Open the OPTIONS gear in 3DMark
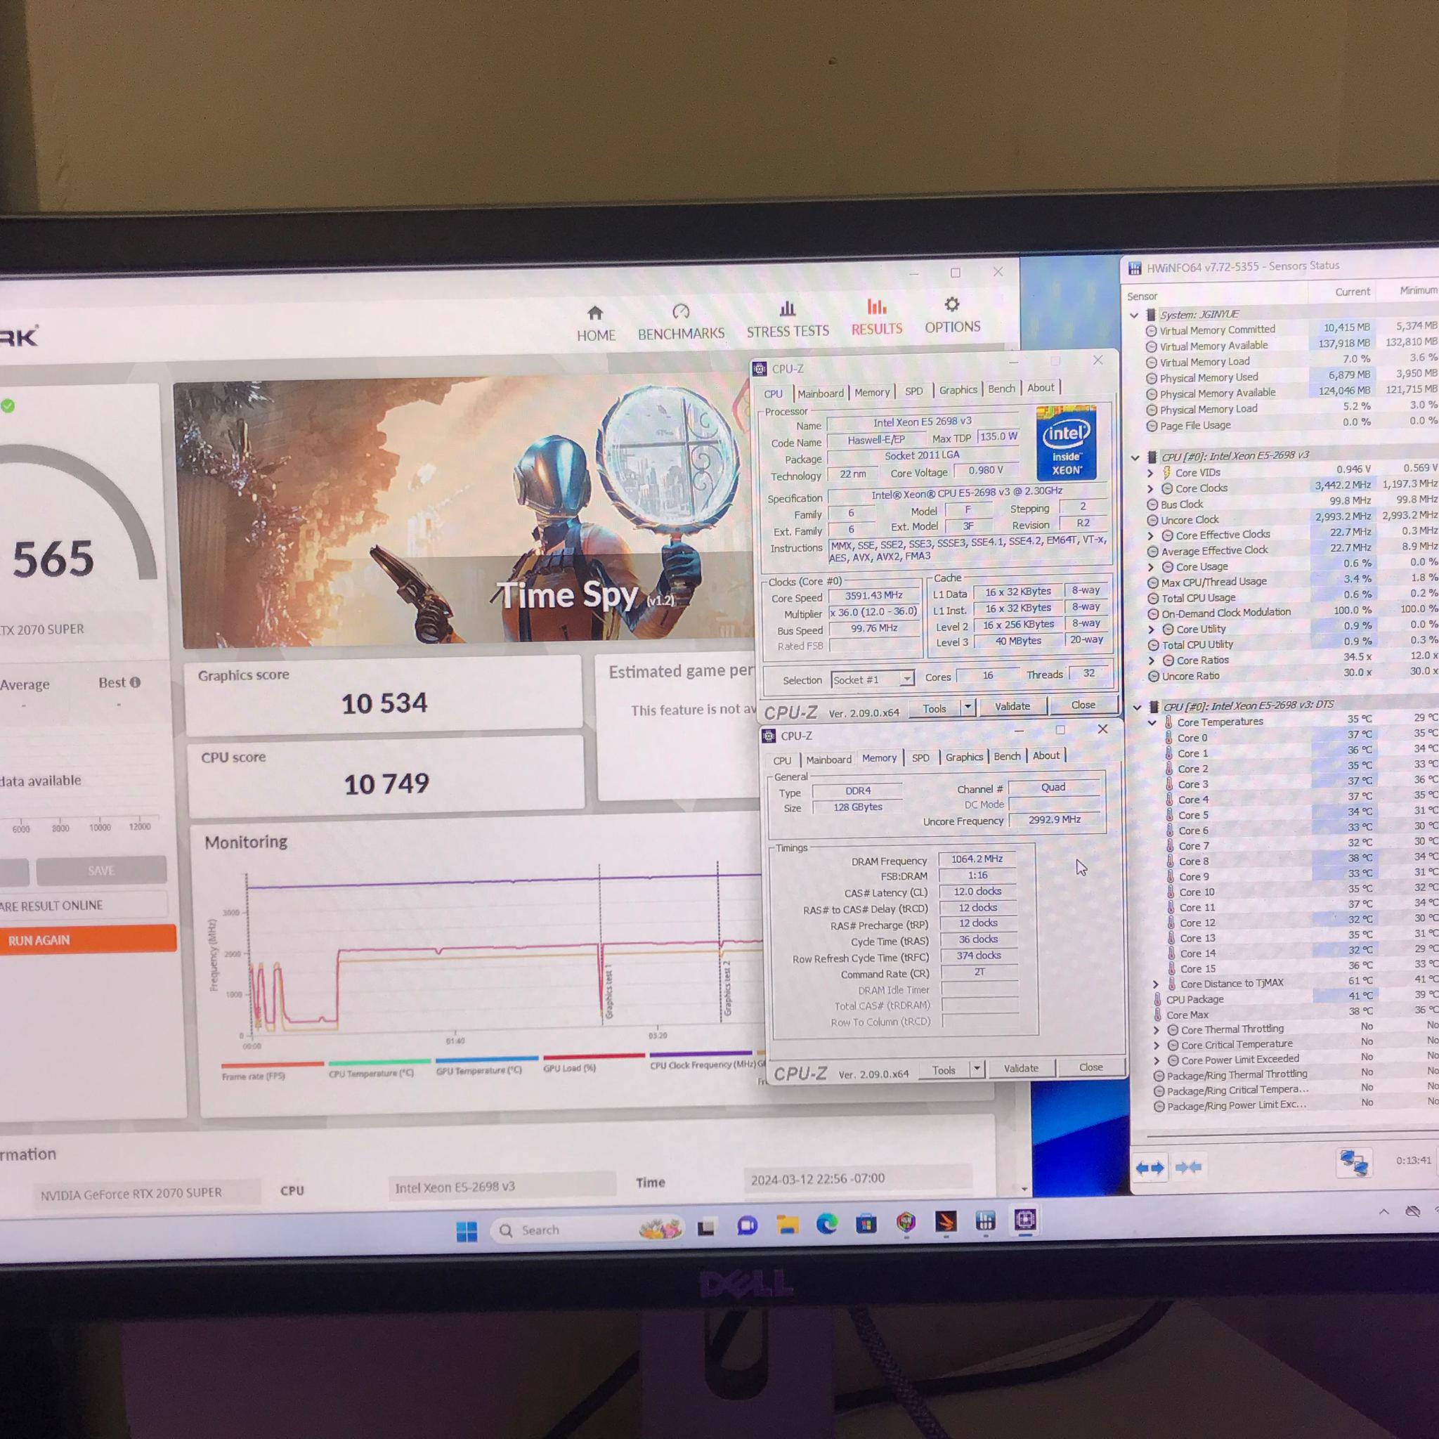This screenshot has height=1439, width=1439. [x=953, y=315]
